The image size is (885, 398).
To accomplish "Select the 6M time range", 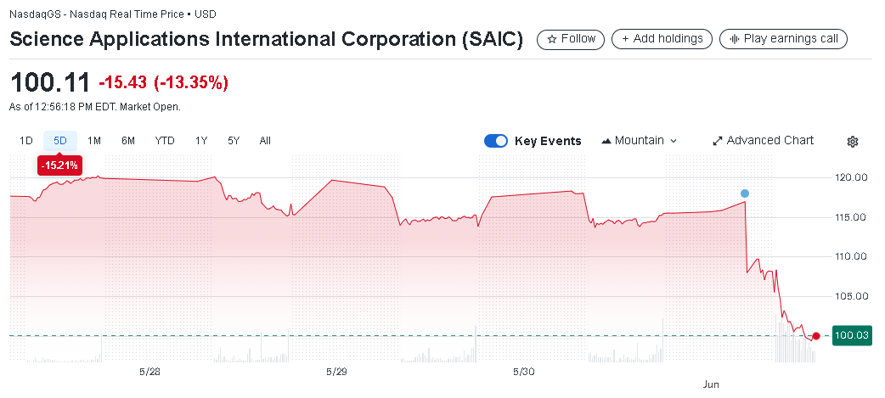I will coord(128,141).
